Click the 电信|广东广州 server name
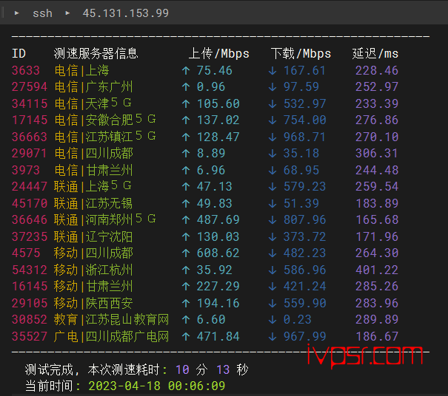 point(94,86)
